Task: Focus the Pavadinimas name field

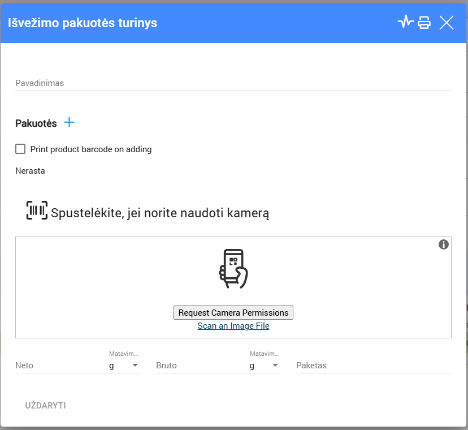Action: pyautogui.click(x=233, y=83)
